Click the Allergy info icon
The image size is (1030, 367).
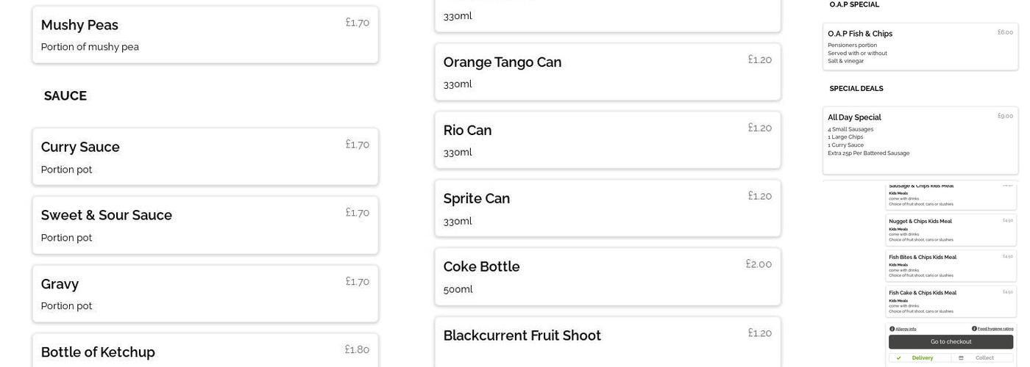(892, 329)
